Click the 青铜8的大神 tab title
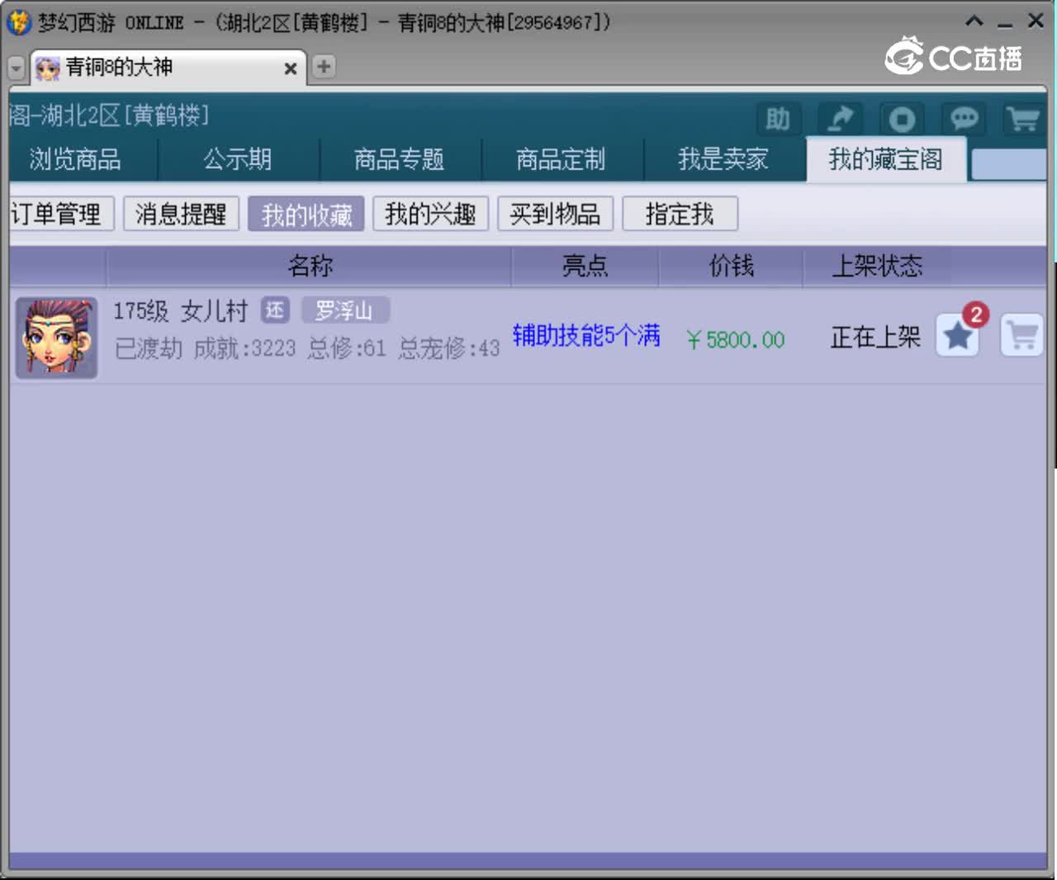This screenshot has width=1057, height=880. [119, 67]
